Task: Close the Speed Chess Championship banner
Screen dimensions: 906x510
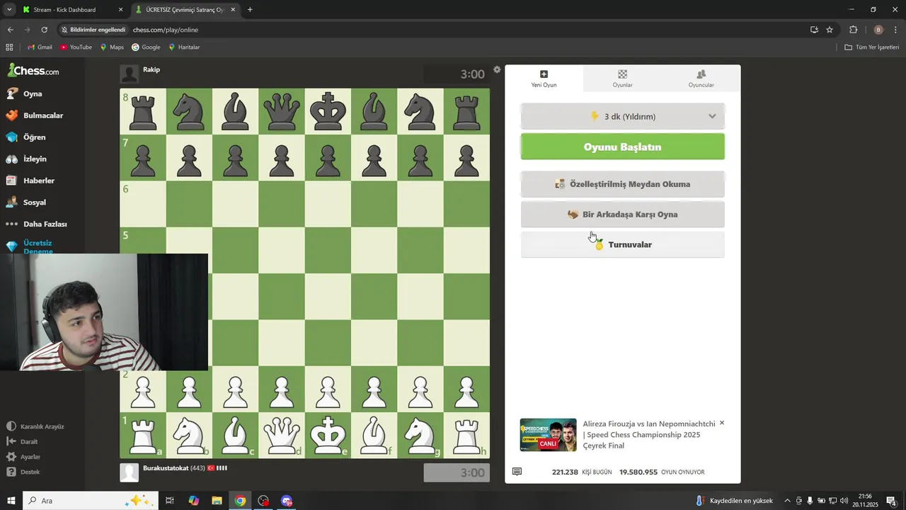Action: (x=722, y=423)
